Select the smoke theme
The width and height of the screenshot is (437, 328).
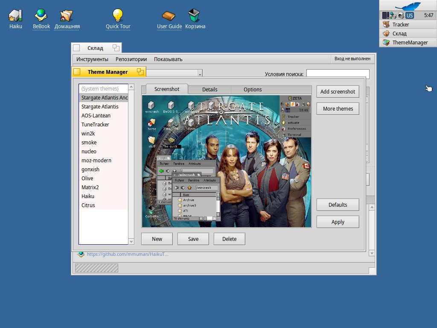click(103, 142)
